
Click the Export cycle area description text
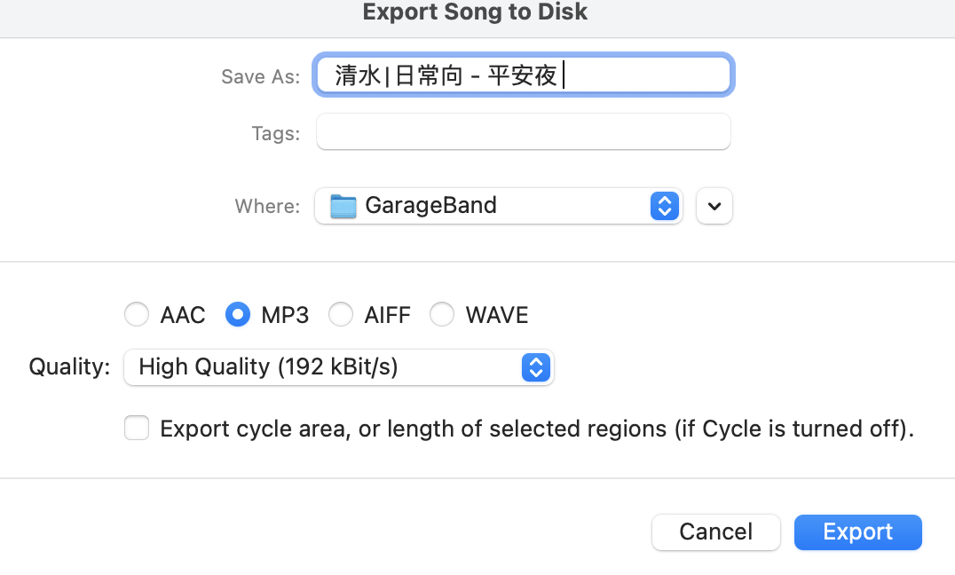(536, 429)
